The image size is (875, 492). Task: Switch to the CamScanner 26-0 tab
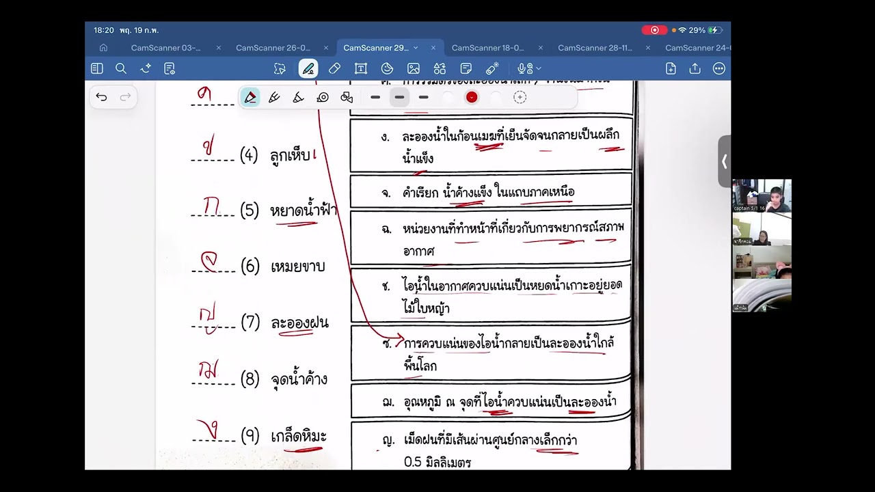pyautogui.click(x=273, y=48)
